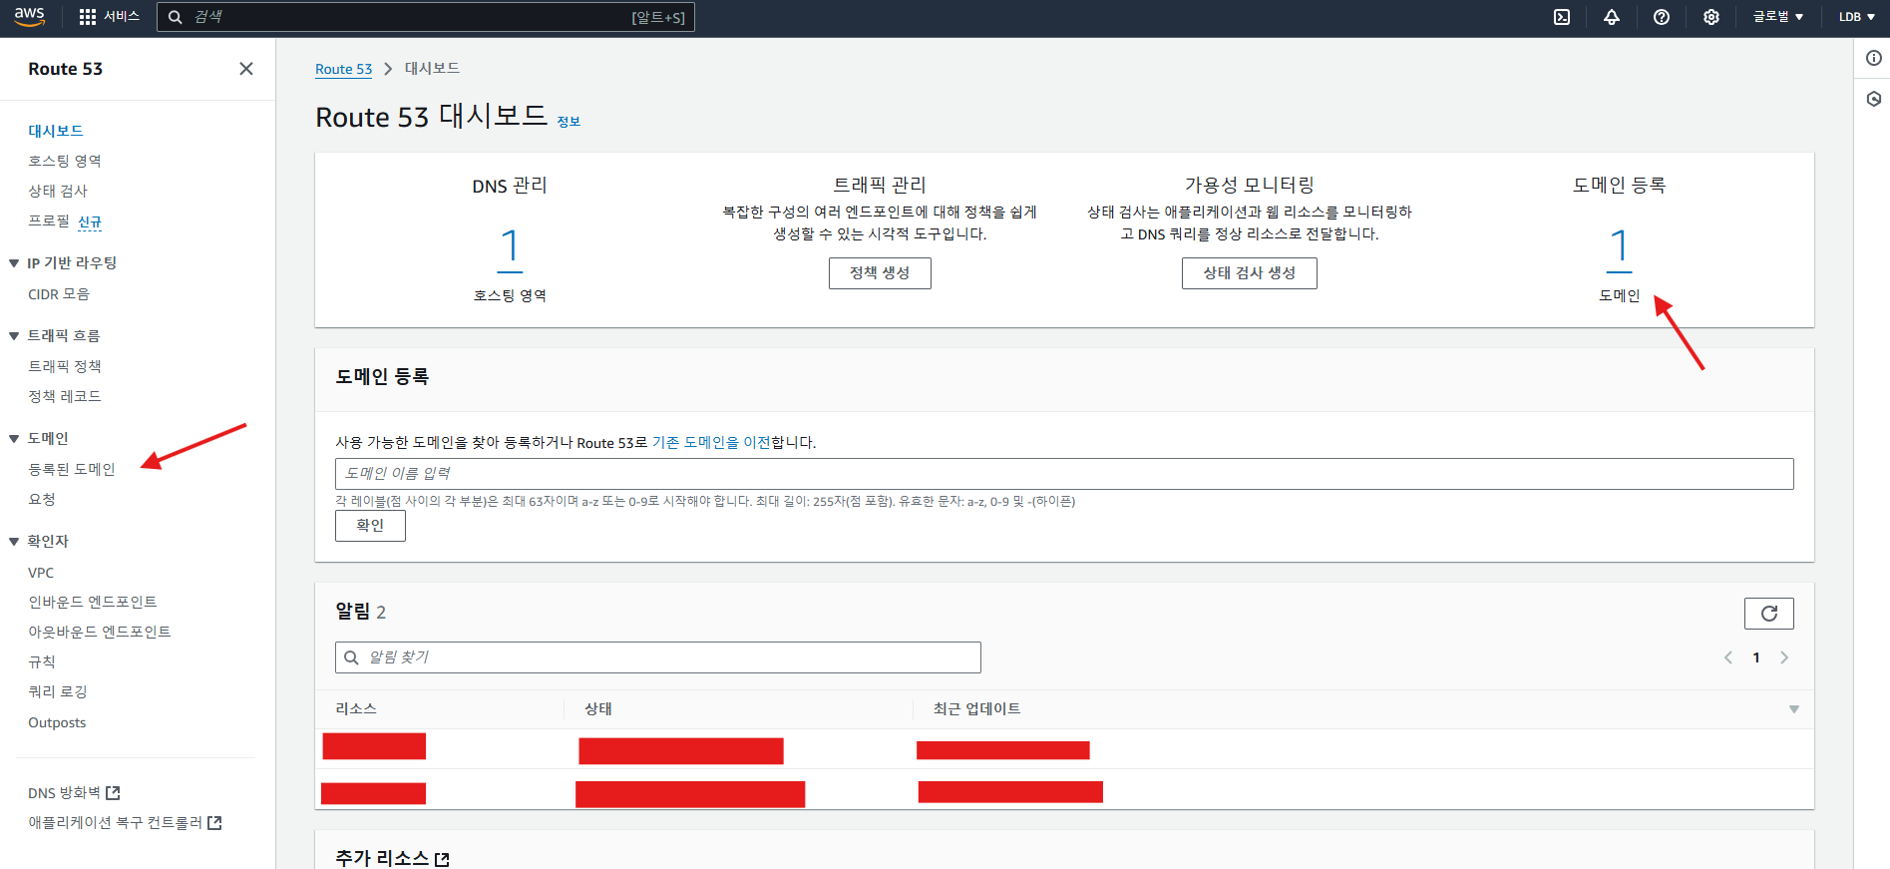Open 규칙 under 확인자
Viewport: 1890px width, 869px height.
[x=42, y=661]
